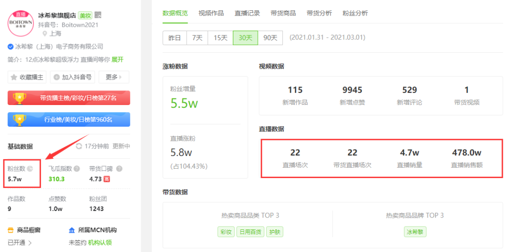Click the 抖音号 Boitown2021 text
The width and height of the screenshot is (508, 252).
68,25
